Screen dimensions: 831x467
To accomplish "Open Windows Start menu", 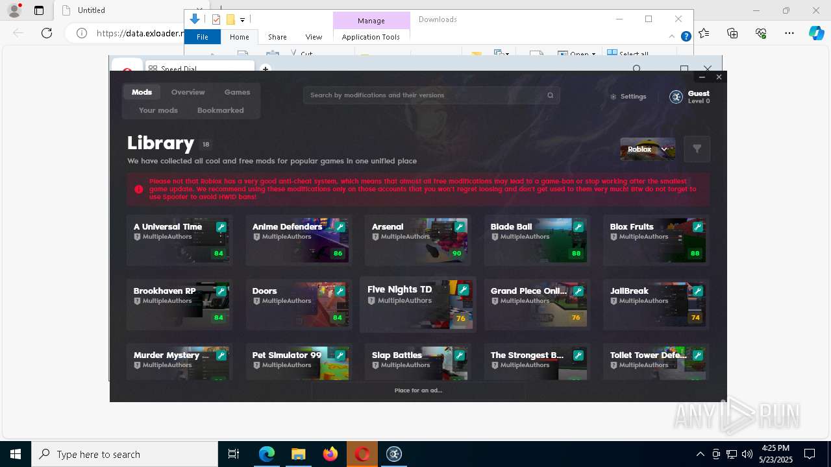I will click(x=16, y=454).
